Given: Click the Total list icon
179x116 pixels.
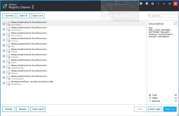Looking at the screenshot, I should point(150,95).
